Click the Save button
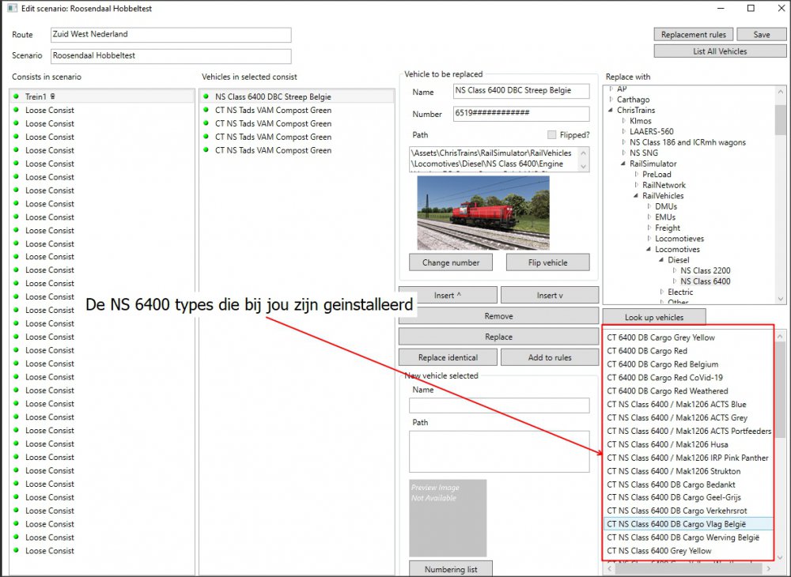 761,35
